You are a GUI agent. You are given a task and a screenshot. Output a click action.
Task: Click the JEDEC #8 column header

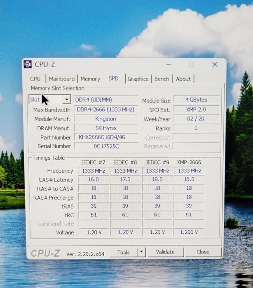[x=125, y=163]
